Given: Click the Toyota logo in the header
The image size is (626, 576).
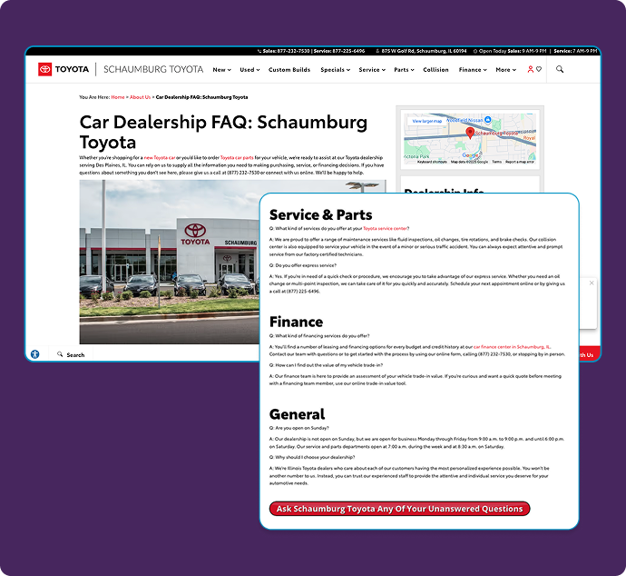Looking at the screenshot, I should coord(64,69).
